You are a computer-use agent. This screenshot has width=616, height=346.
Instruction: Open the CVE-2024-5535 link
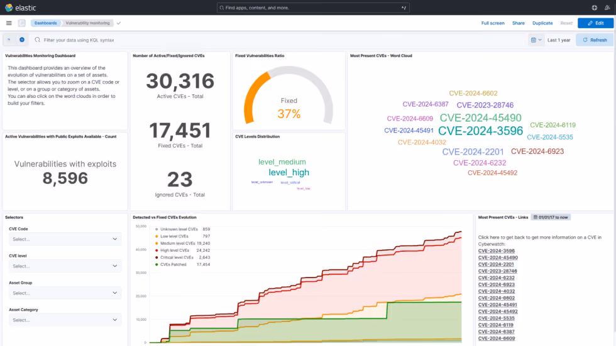pyautogui.click(x=496, y=318)
